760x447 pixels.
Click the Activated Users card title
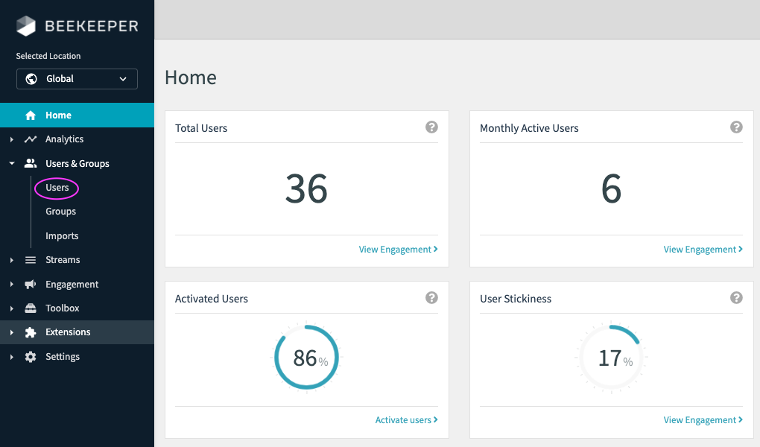tap(212, 299)
